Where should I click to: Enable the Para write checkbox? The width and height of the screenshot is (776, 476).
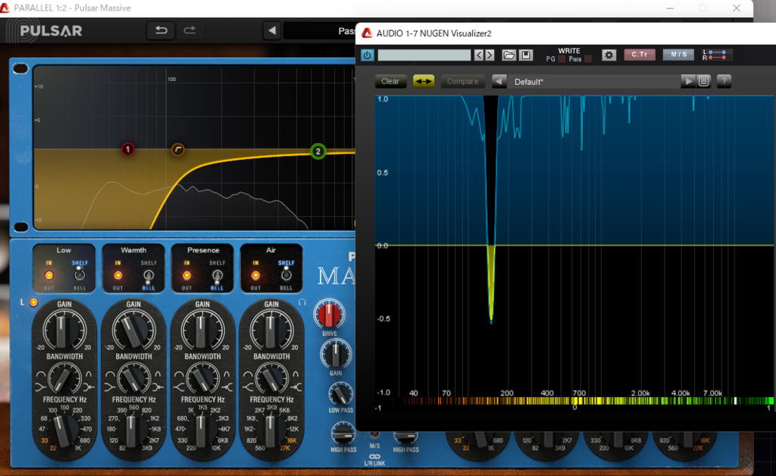point(588,59)
